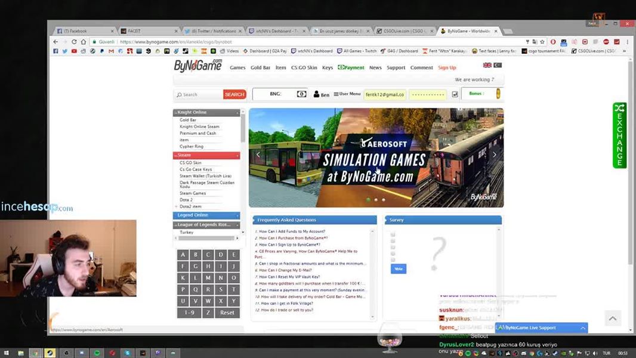The height and width of the screenshot is (358, 636).
Task: Click the red SEARCH button
Action: click(234, 94)
